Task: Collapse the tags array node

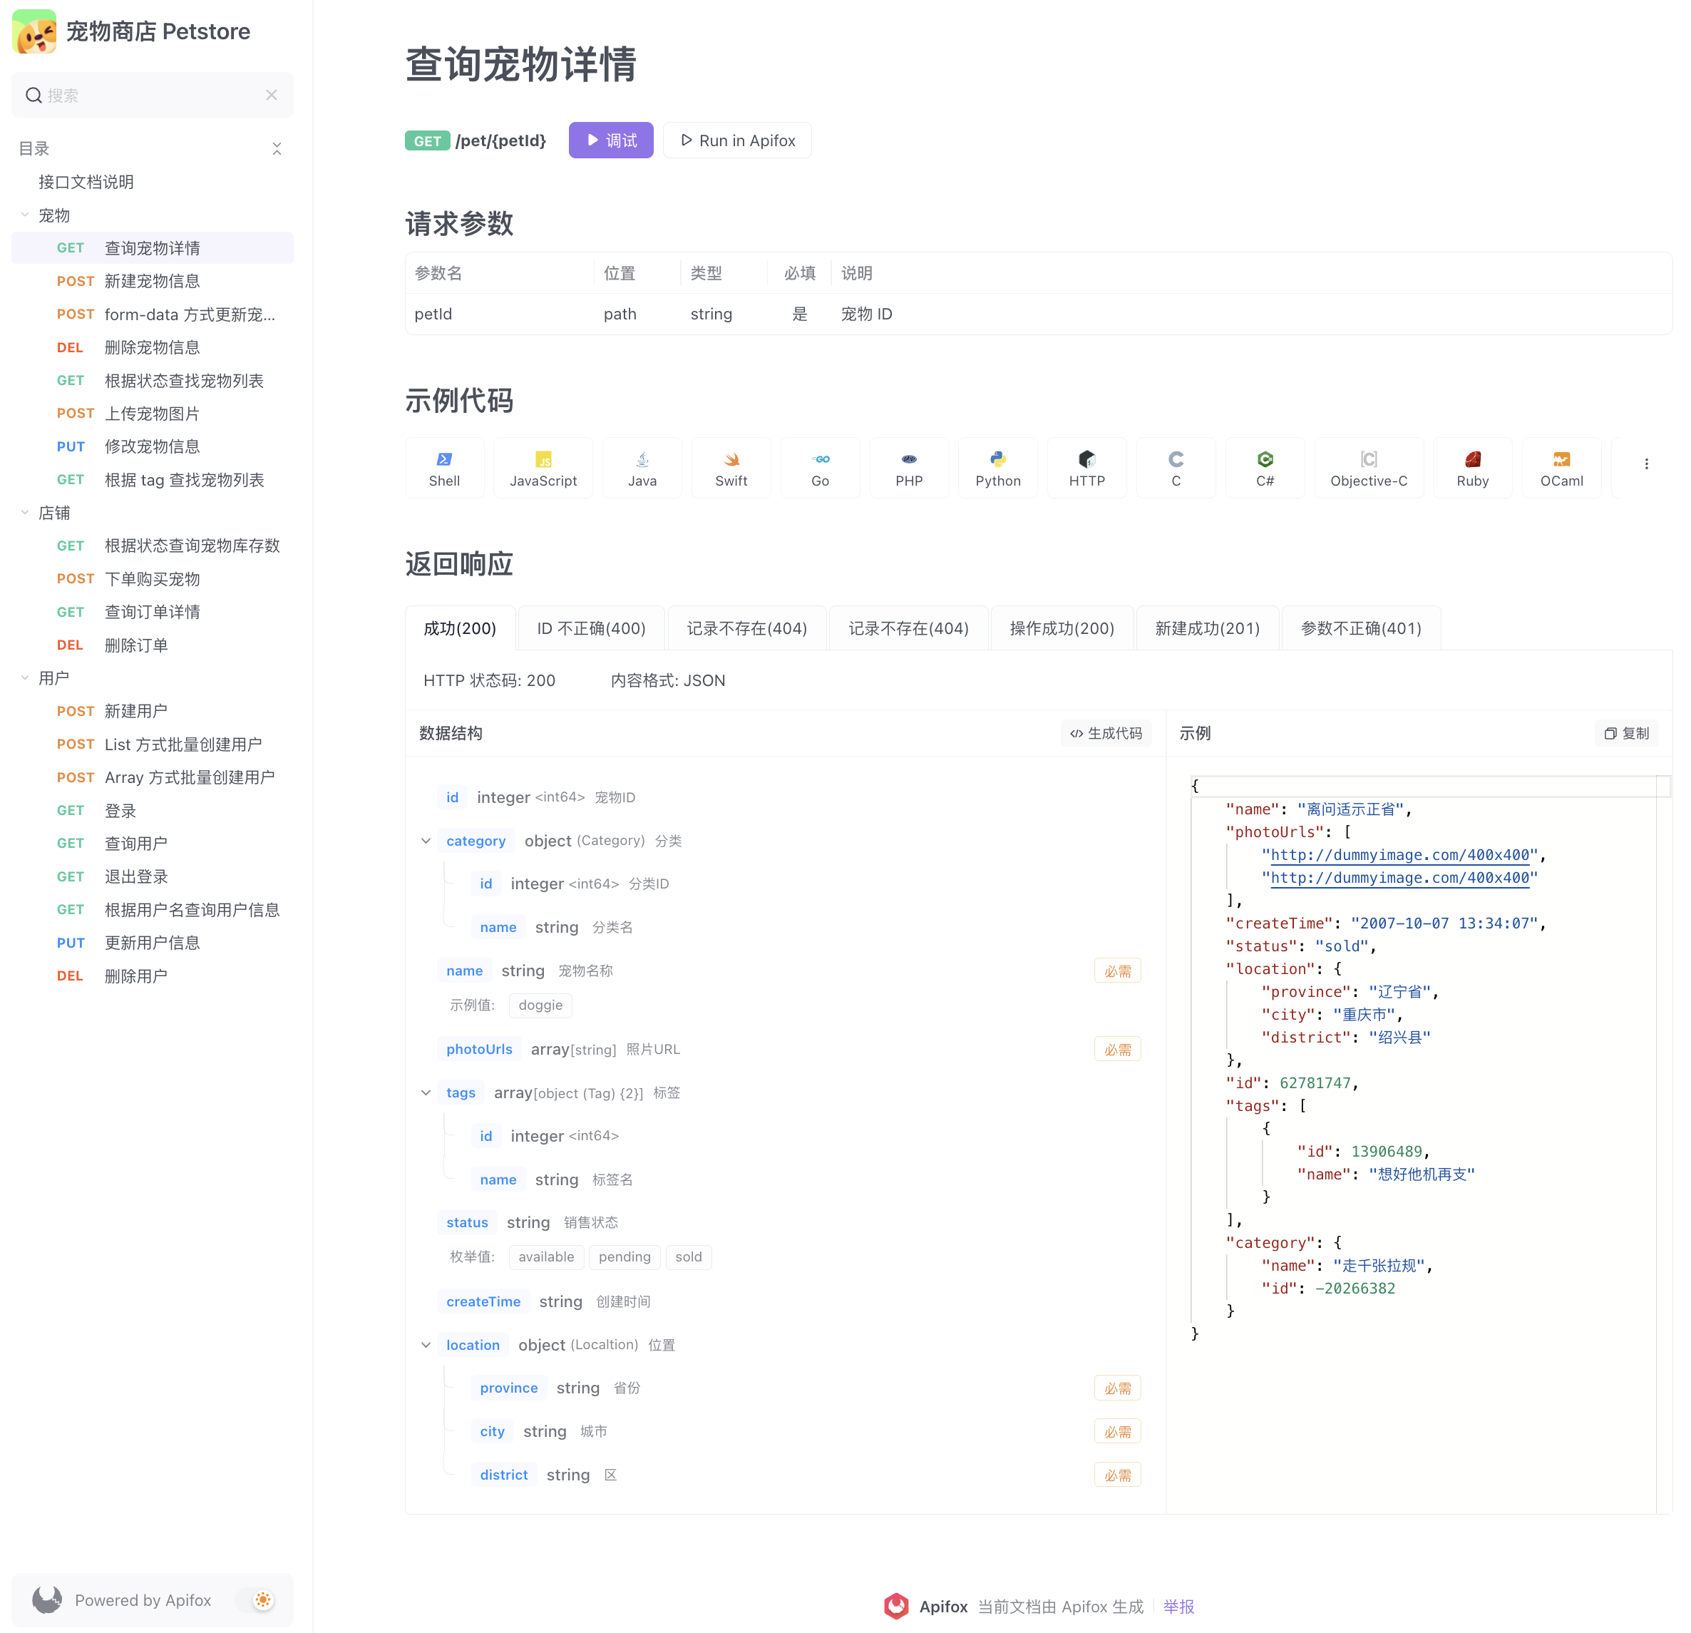Action: click(426, 1092)
